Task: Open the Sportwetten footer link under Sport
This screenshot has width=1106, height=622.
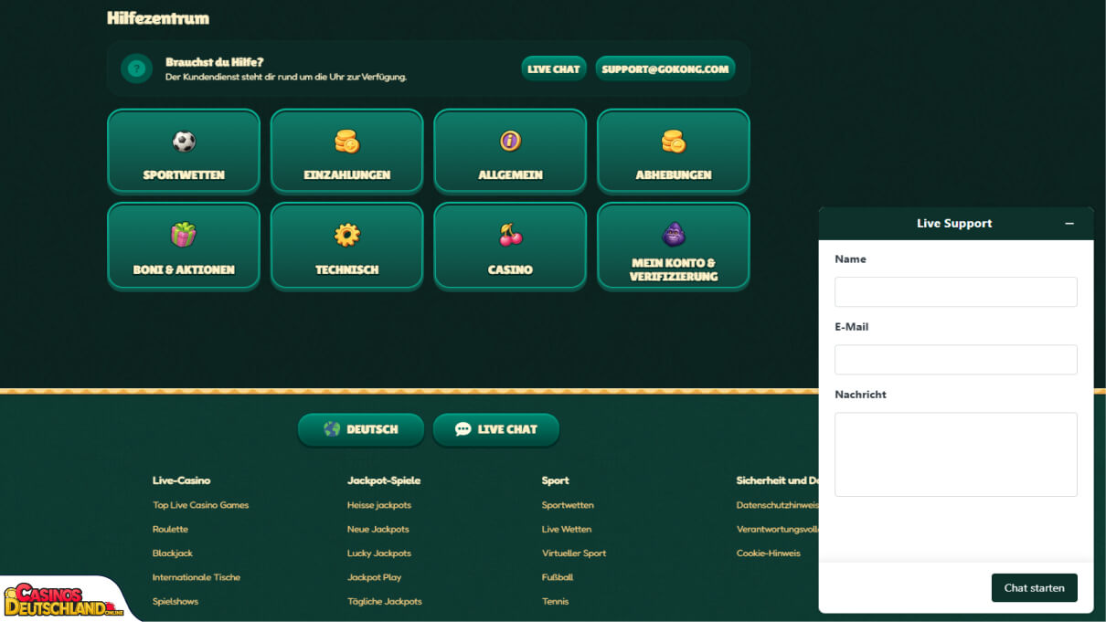Action: click(568, 505)
